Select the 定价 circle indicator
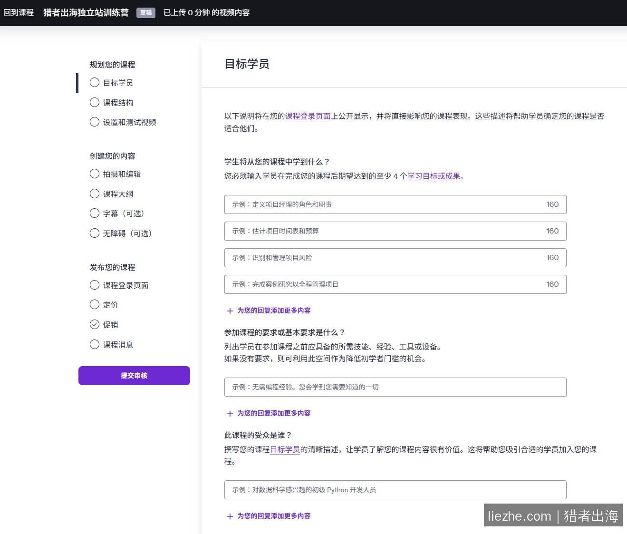Viewport: 627px width, 534px height. pyautogui.click(x=95, y=304)
